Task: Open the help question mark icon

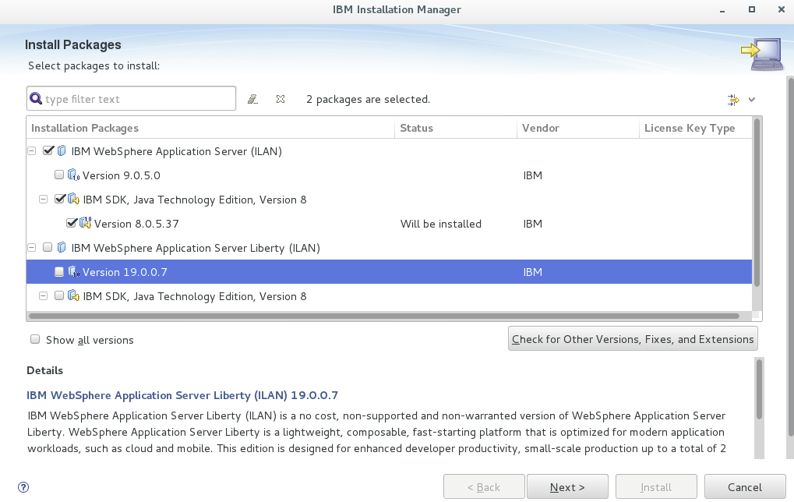Action: click(23, 487)
